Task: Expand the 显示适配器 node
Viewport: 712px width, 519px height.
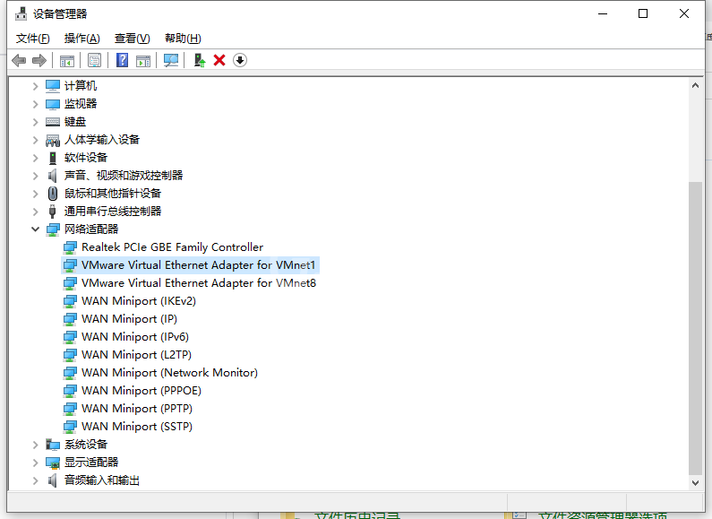Action: point(36,463)
